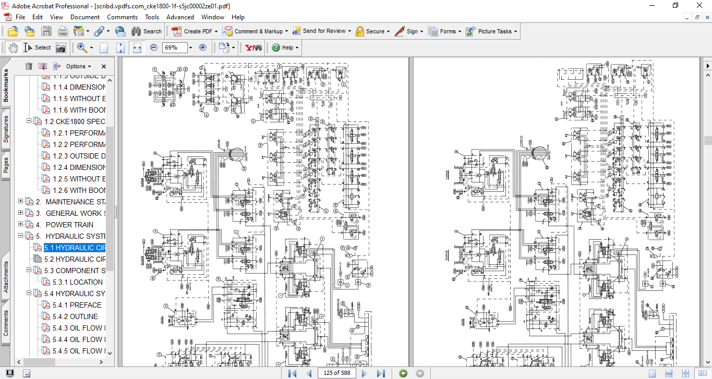Switch to single page layout
The image size is (712, 379).
pos(653,373)
